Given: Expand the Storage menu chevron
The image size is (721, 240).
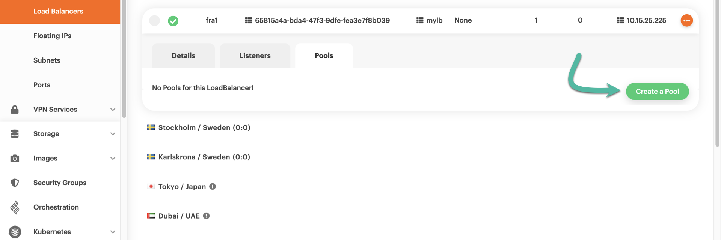Looking at the screenshot, I should point(113,134).
